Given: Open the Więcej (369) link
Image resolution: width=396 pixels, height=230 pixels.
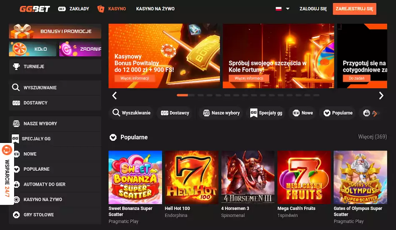Looking at the screenshot, I should [372, 137].
